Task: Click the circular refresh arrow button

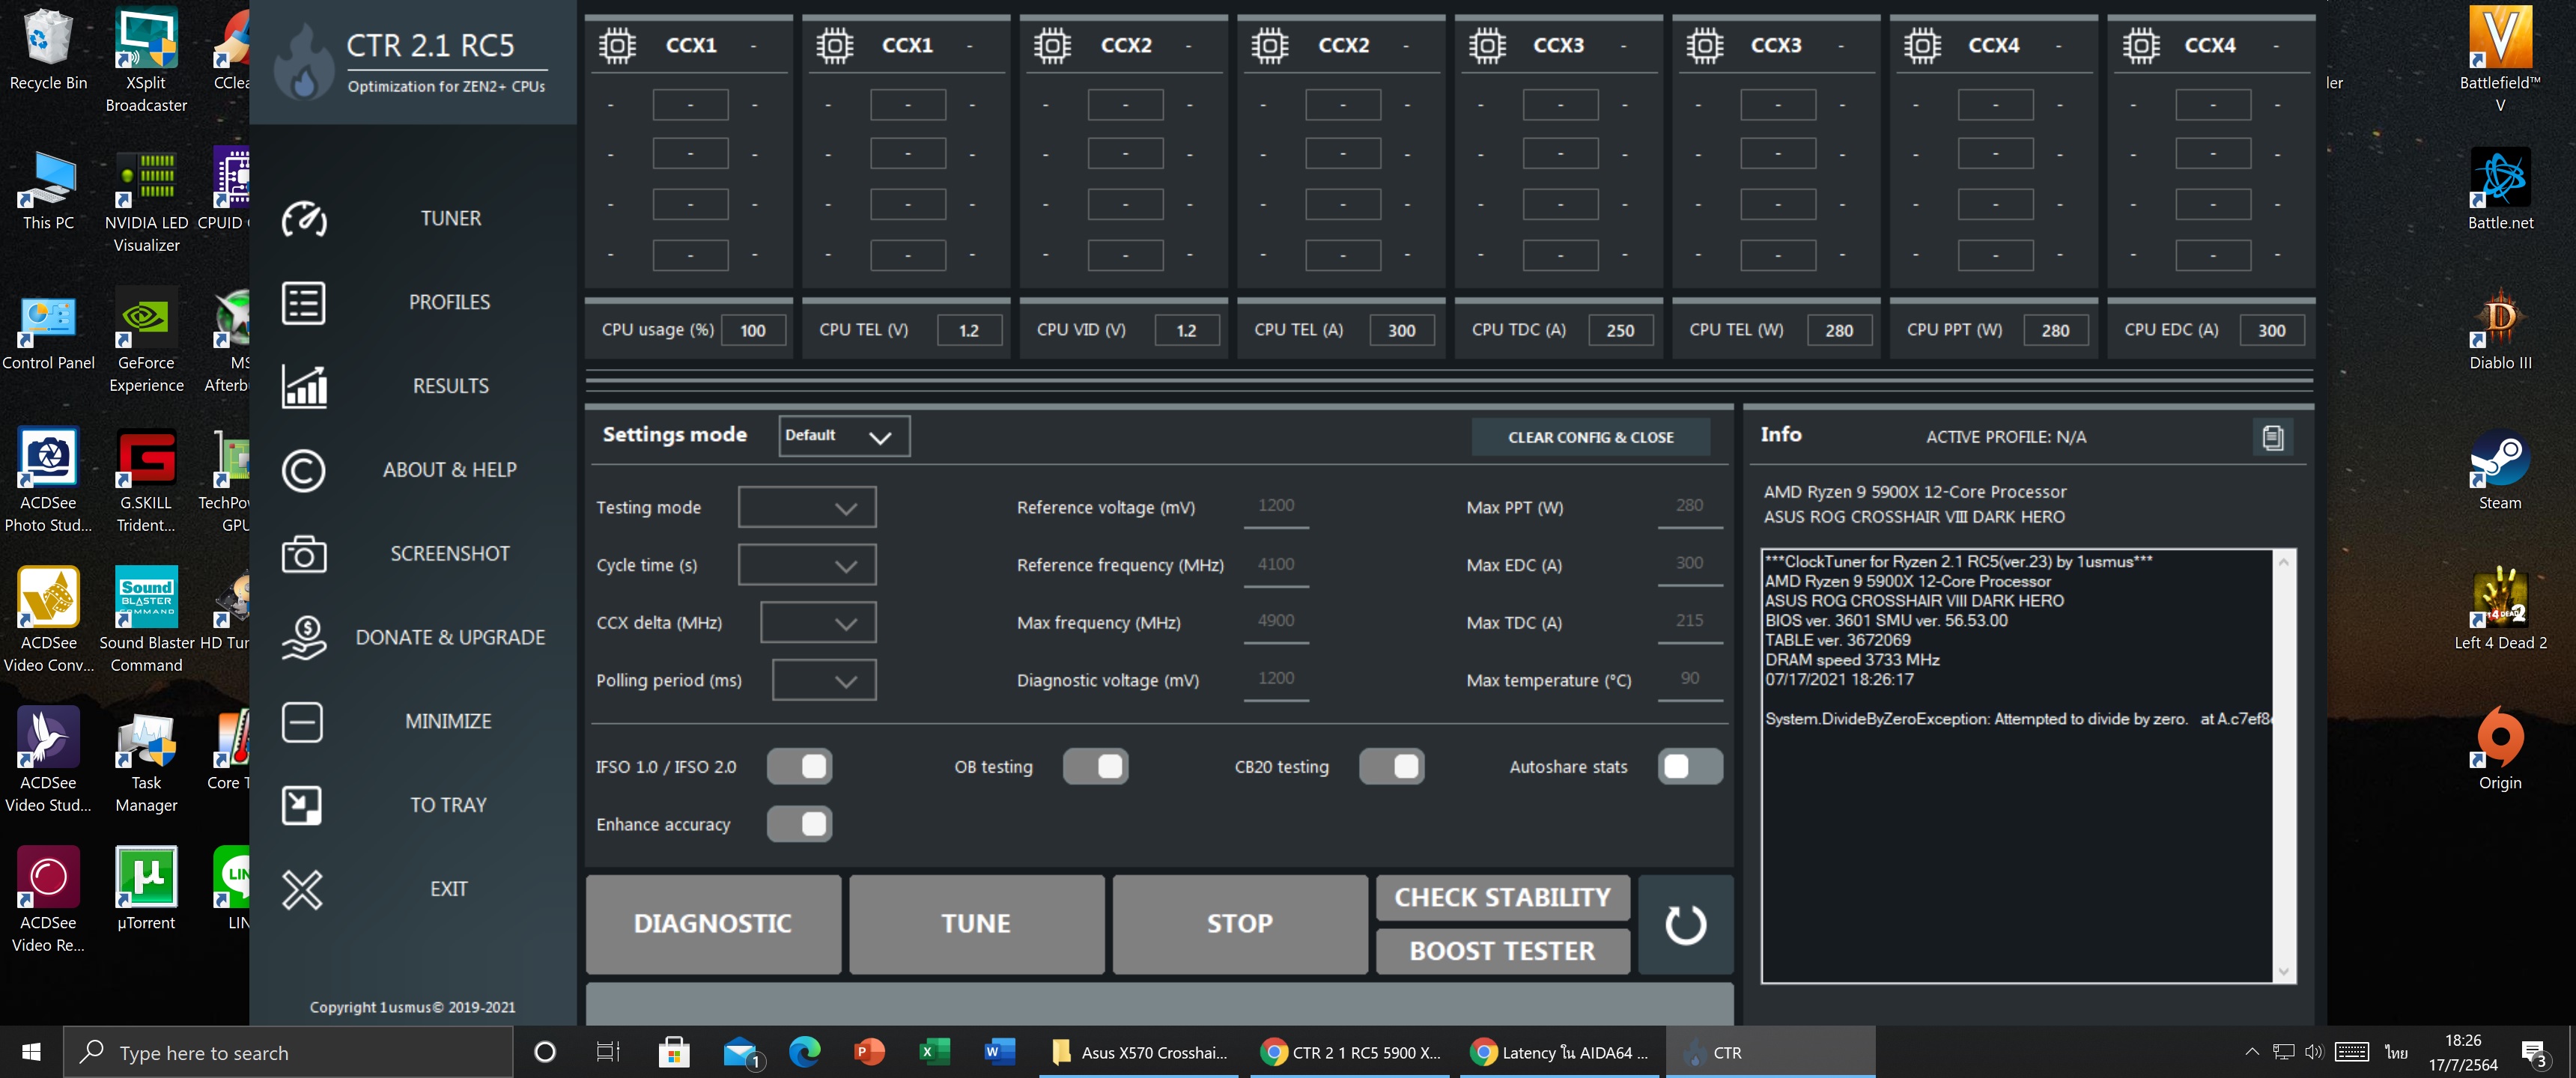Action: pos(1685,924)
